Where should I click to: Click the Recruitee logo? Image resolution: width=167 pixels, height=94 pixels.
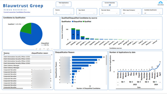coord(160,3)
